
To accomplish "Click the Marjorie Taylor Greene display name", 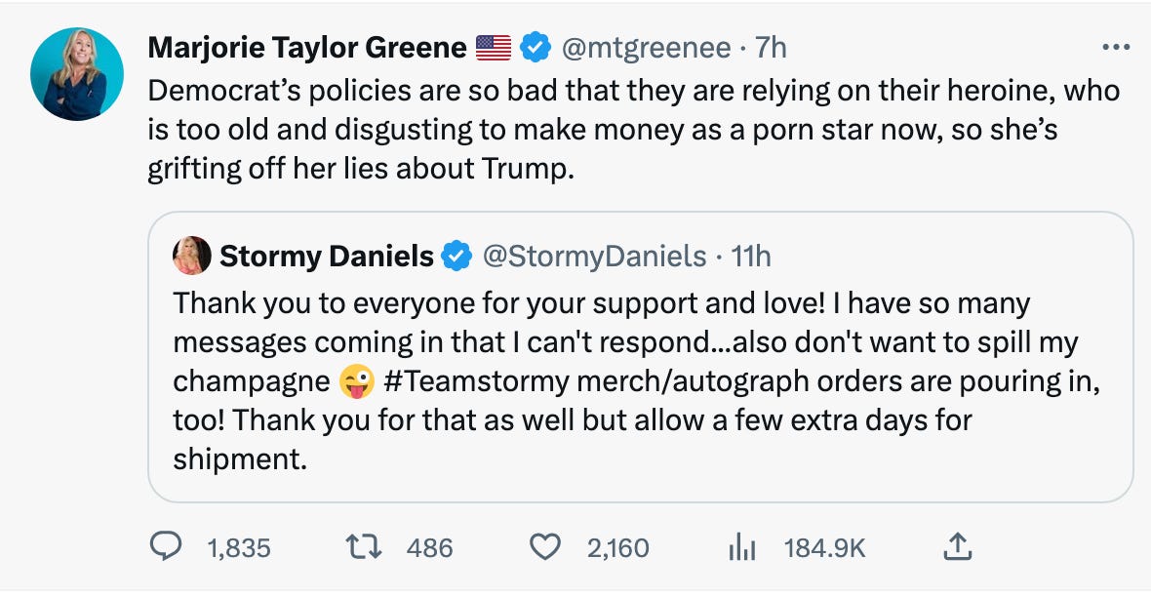I will [307, 47].
